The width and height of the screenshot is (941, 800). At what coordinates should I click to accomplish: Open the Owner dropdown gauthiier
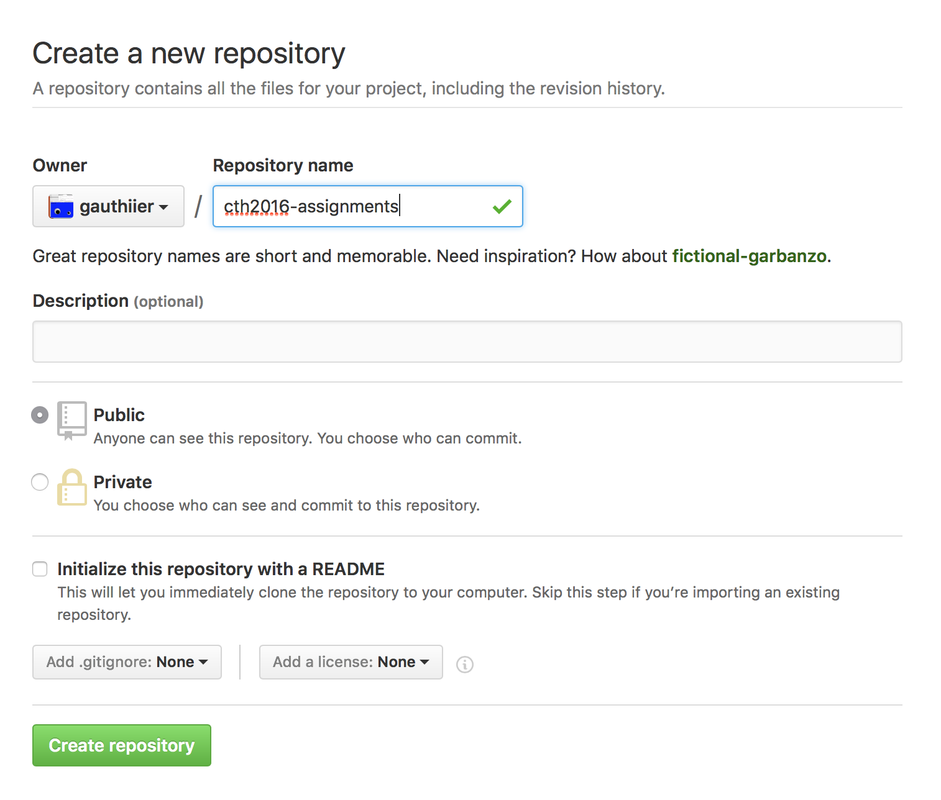(x=108, y=206)
